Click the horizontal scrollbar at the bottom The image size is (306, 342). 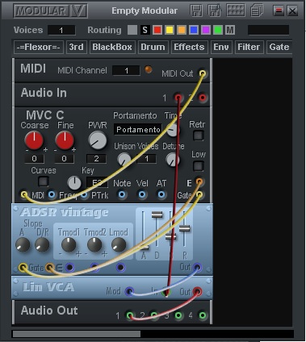click(x=153, y=334)
